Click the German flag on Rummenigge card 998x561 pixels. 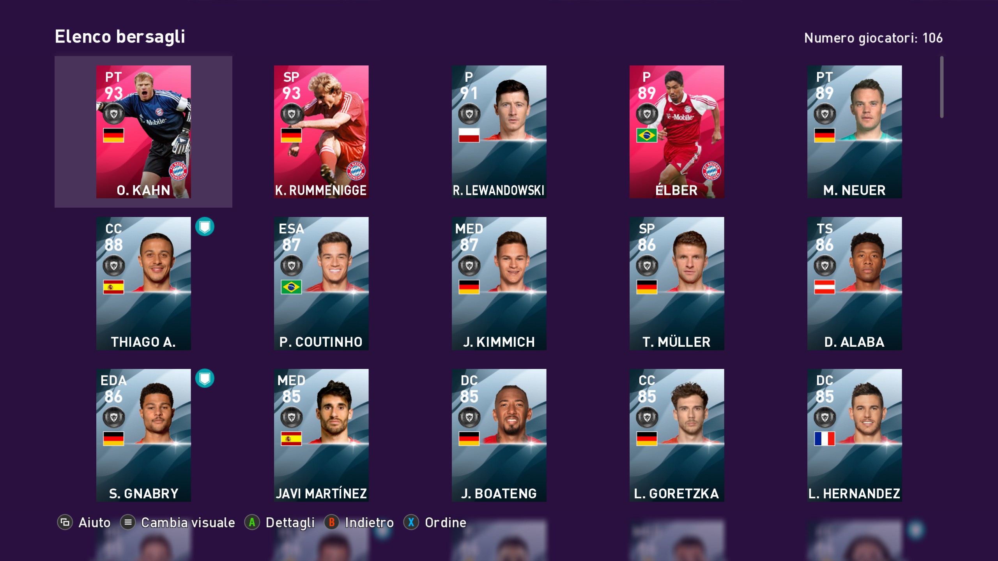[x=291, y=136]
